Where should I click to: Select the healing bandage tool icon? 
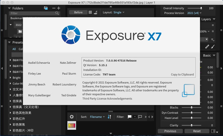[x=207, y=47]
